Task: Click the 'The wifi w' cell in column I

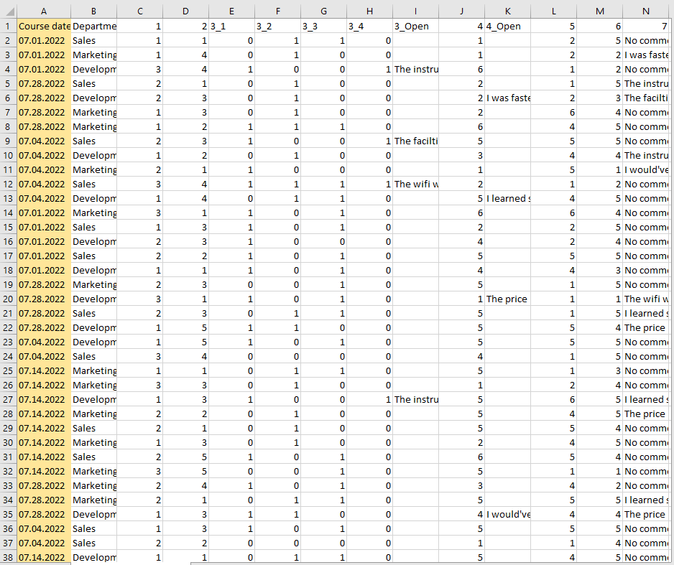Action: coord(415,184)
